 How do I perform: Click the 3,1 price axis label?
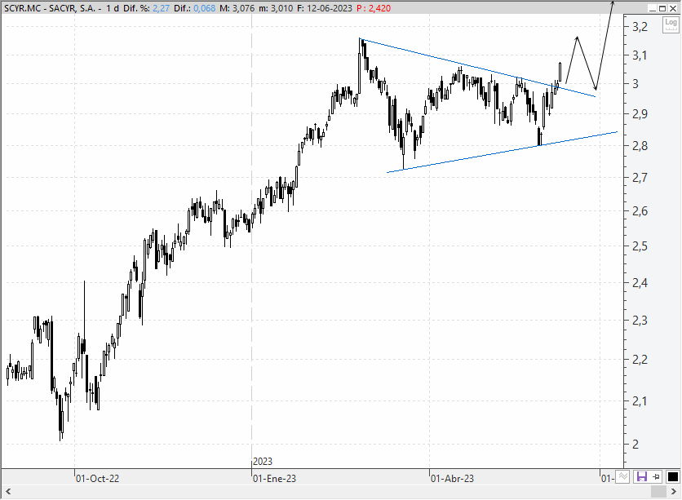click(x=640, y=55)
